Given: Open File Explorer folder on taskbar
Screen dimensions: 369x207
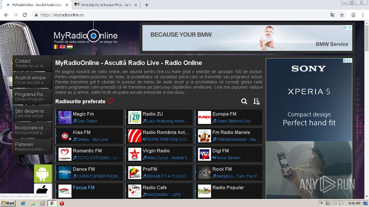Looking at the screenshot, I should (33, 203).
